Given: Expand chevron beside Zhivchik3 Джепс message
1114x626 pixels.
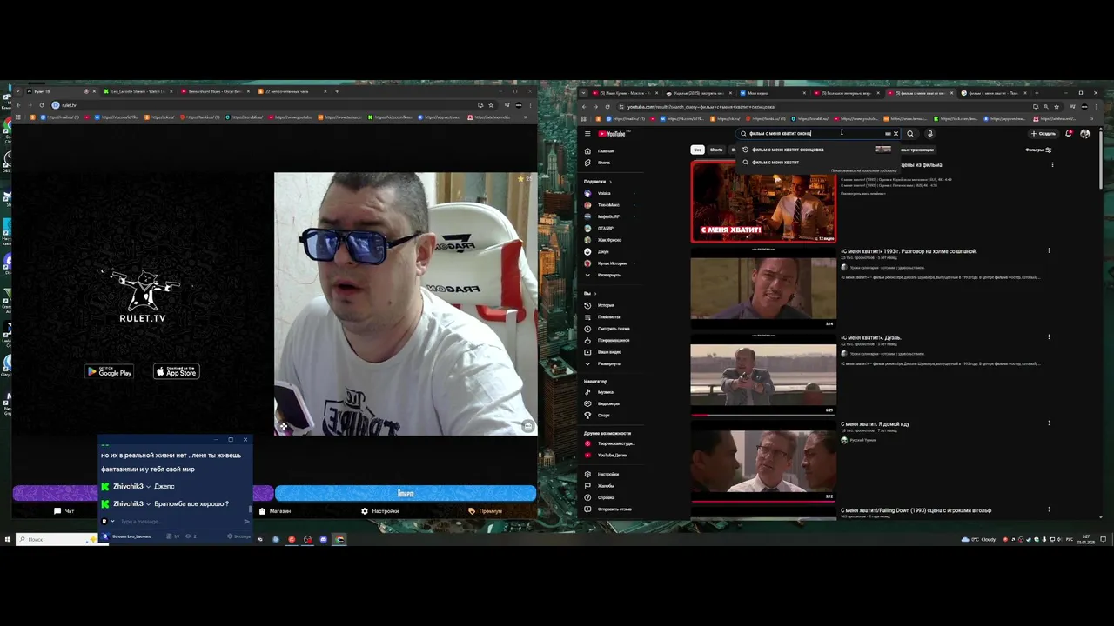Looking at the screenshot, I should [x=148, y=487].
